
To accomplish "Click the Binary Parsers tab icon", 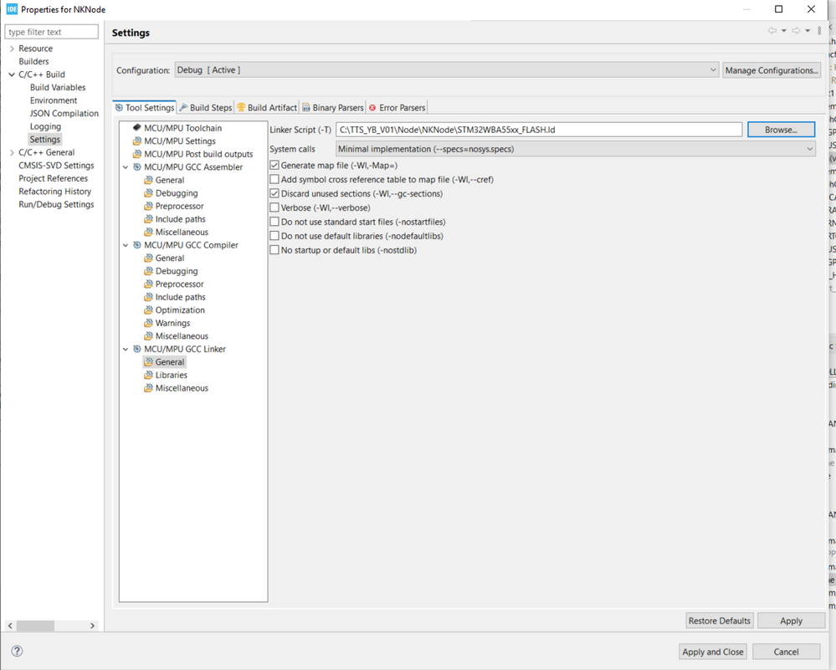I will 306,108.
